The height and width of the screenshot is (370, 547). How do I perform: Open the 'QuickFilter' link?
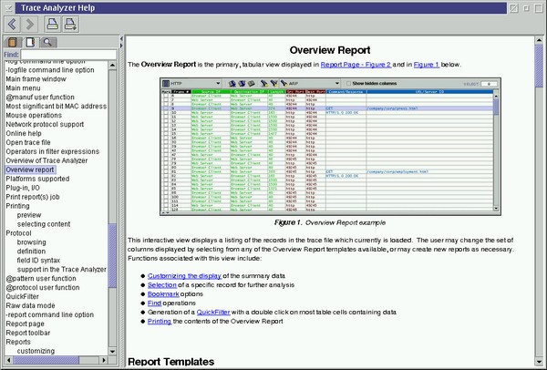tap(213, 312)
